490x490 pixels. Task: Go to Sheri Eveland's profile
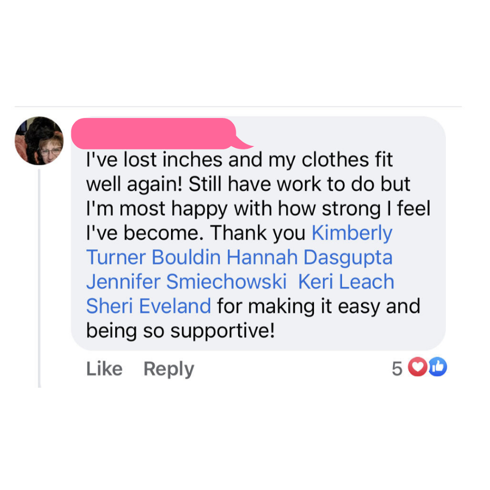[x=148, y=306]
